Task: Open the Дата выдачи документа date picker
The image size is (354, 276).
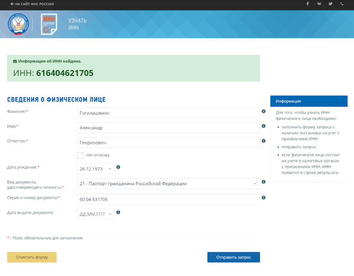Action: (x=96, y=214)
